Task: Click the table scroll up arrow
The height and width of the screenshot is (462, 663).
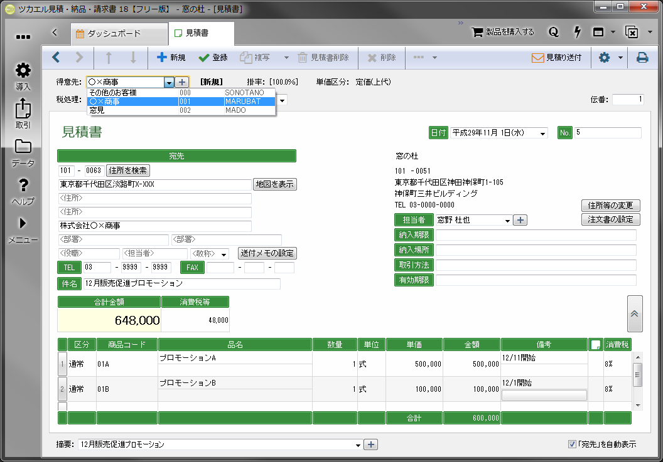Action: pos(638,357)
